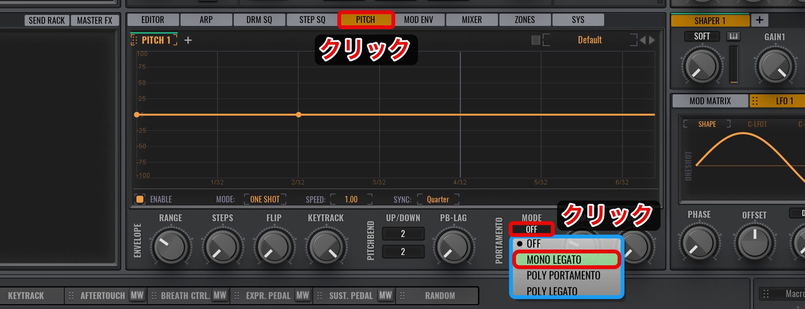Toggle the keyboard icon next to SOFT
This screenshot has height=309, width=805.
(733, 36)
